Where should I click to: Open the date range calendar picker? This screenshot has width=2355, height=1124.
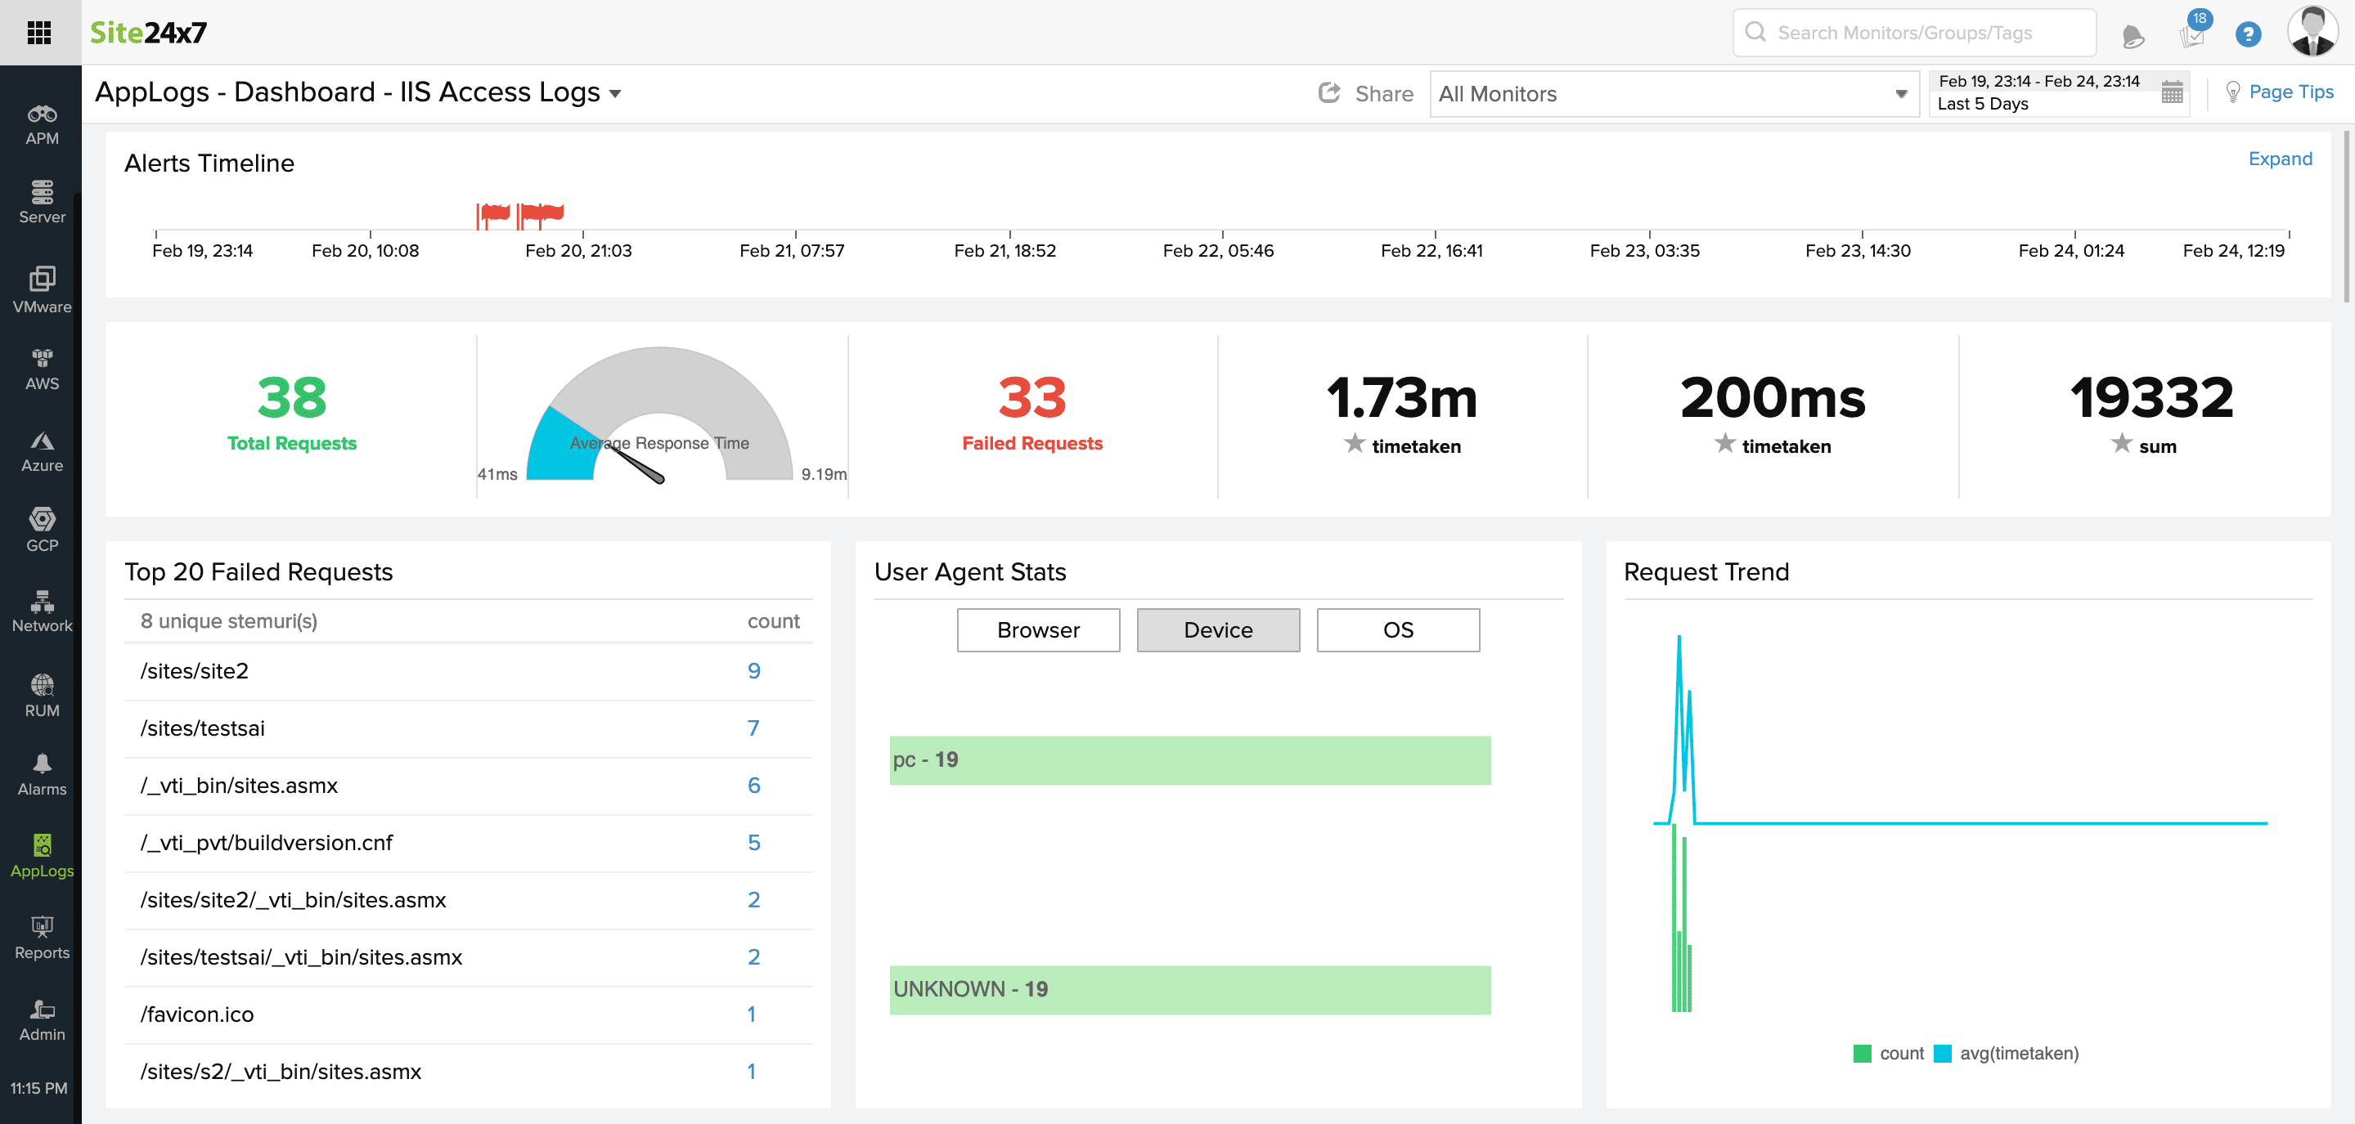[2172, 92]
